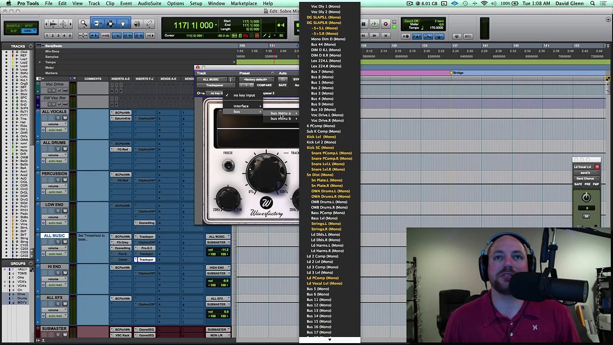Image resolution: width=613 pixels, height=345 pixels.
Task: Click the send level knob in Ld Vocal Lvl window
Action: (586, 197)
